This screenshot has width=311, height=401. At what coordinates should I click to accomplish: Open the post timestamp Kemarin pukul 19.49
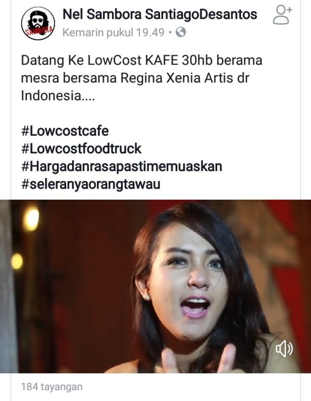coord(113,32)
